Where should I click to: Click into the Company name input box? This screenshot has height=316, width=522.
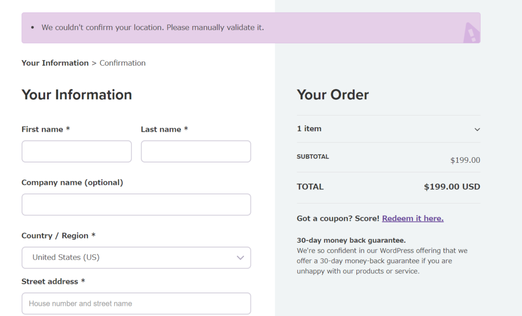(x=136, y=205)
